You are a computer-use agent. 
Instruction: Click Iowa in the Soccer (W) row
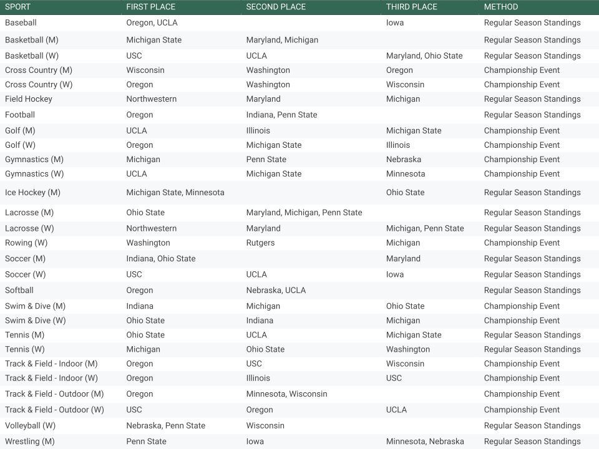pos(395,274)
